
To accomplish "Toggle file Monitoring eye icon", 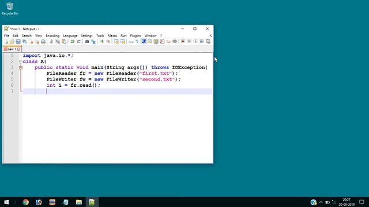I will (175, 41).
